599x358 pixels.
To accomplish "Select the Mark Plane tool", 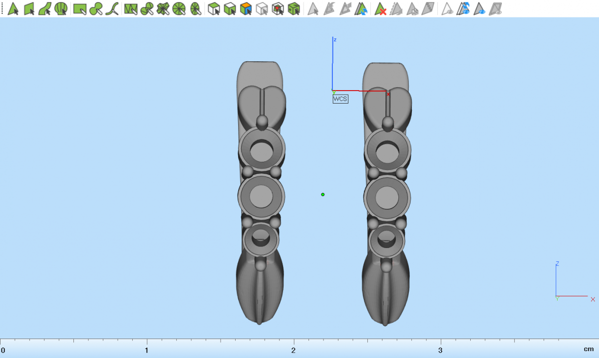I will [29, 8].
